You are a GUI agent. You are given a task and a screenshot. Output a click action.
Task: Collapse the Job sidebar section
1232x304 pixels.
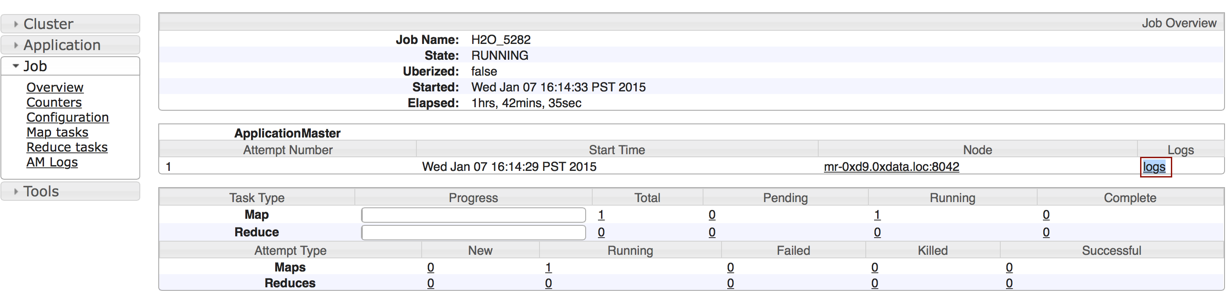click(x=35, y=66)
